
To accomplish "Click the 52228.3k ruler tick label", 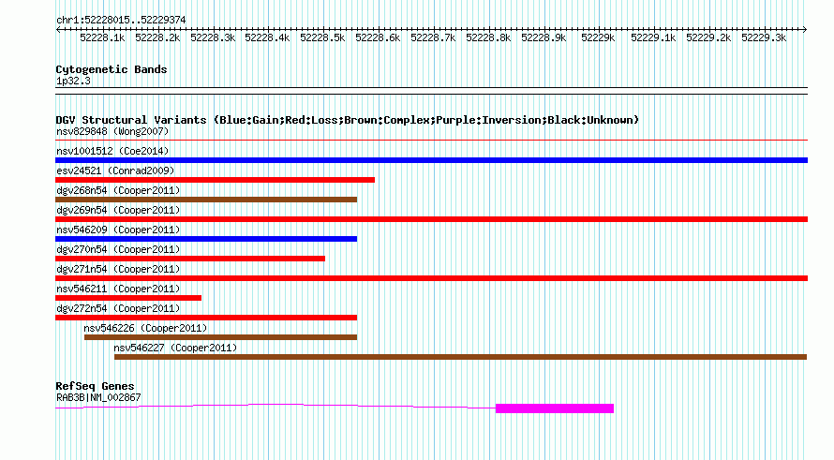I will (x=213, y=38).
